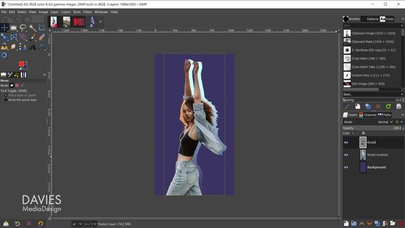This screenshot has width=405, height=228.
Task: Open the Layers panel configuration menu
Action: click(402, 115)
